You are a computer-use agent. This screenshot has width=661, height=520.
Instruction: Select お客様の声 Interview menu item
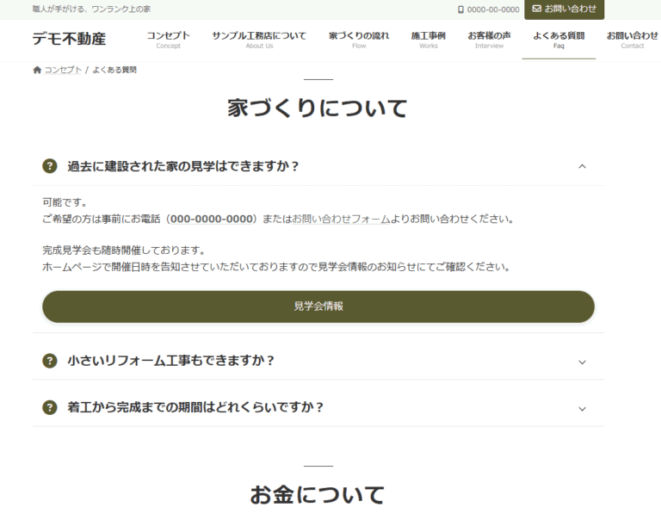tap(489, 40)
